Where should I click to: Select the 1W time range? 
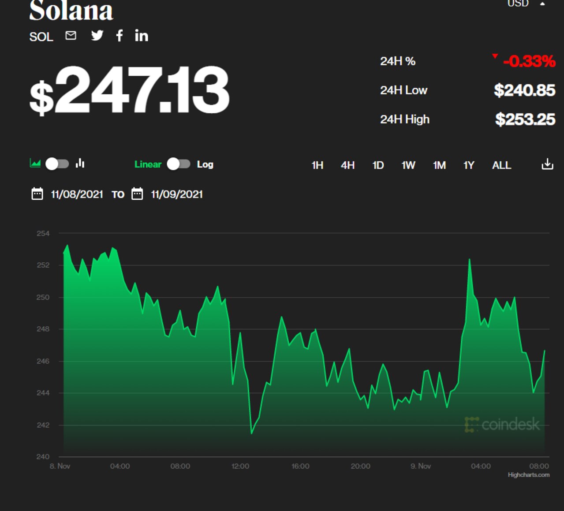(x=408, y=165)
